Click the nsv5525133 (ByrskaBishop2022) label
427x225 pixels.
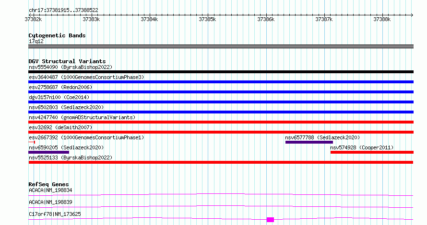coord(71,157)
